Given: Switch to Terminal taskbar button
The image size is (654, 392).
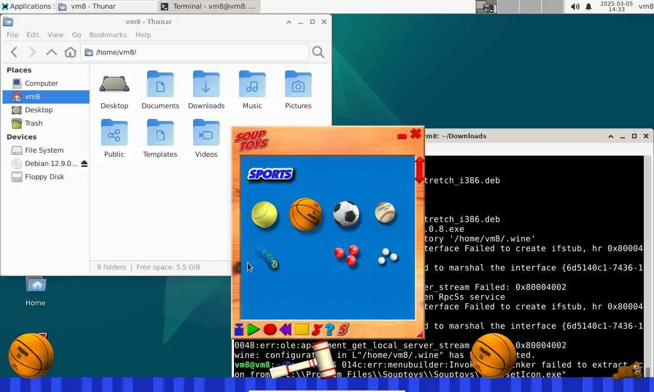Looking at the screenshot, I should pyautogui.click(x=208, y=6).
